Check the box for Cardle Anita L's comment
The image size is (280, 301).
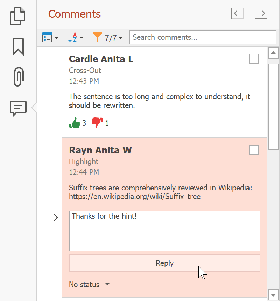tap(254, 59)
